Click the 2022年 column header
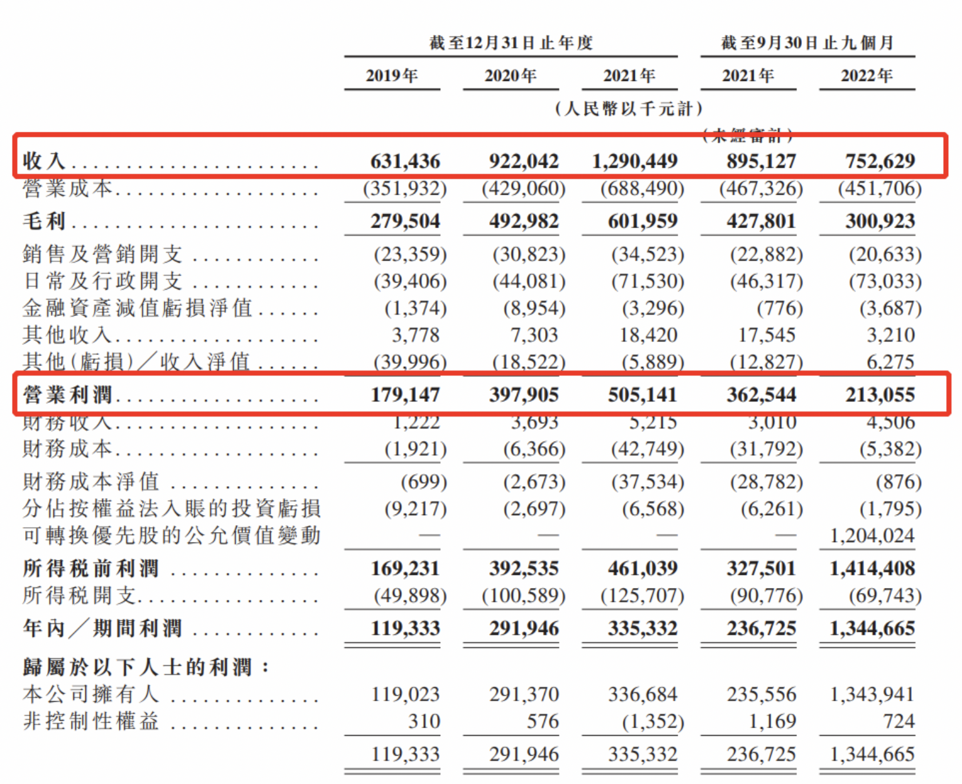This screenshot has height=784, width=962. (867, 76)
